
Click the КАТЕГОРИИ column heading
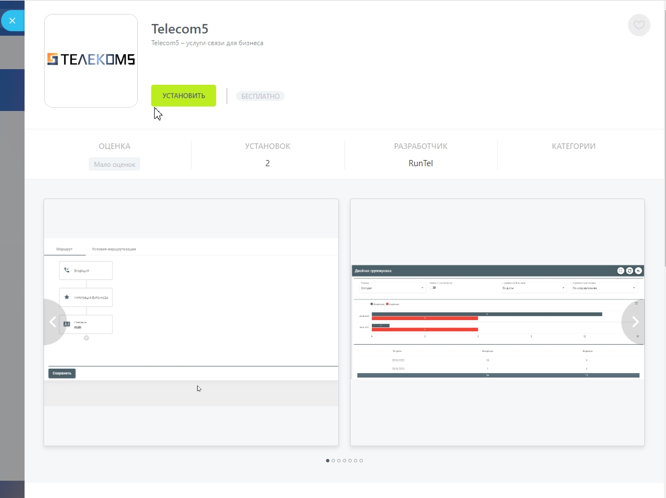(x=573, y=146)
